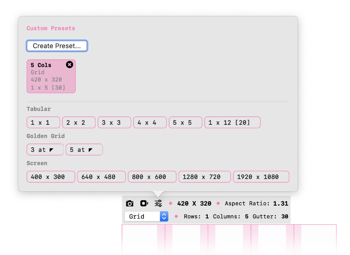Select the 1 x 1 tabular preset
Image resolution: width=350 pixels, height=255 pixels.
tap(43, 123)
